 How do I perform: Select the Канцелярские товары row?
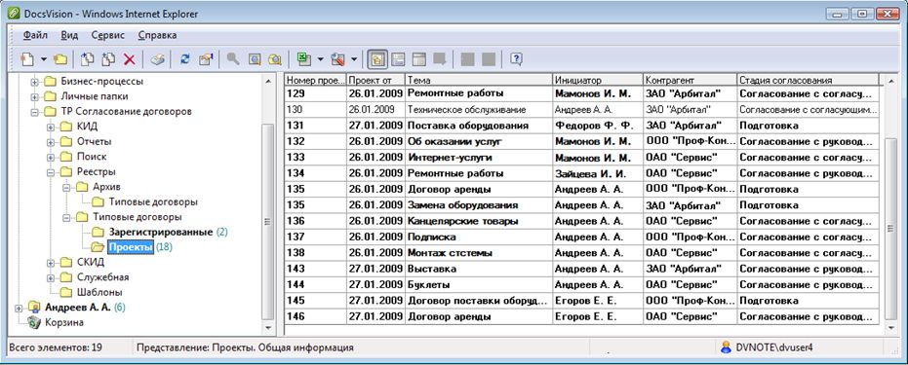click(x=582, y=221)
